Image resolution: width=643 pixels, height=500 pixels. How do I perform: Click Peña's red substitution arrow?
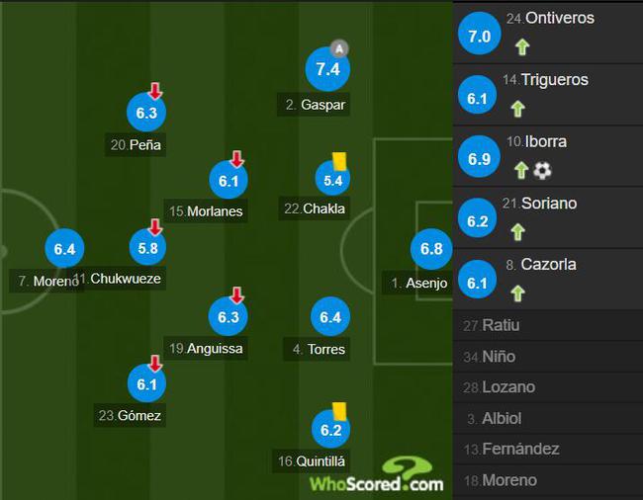155,91
